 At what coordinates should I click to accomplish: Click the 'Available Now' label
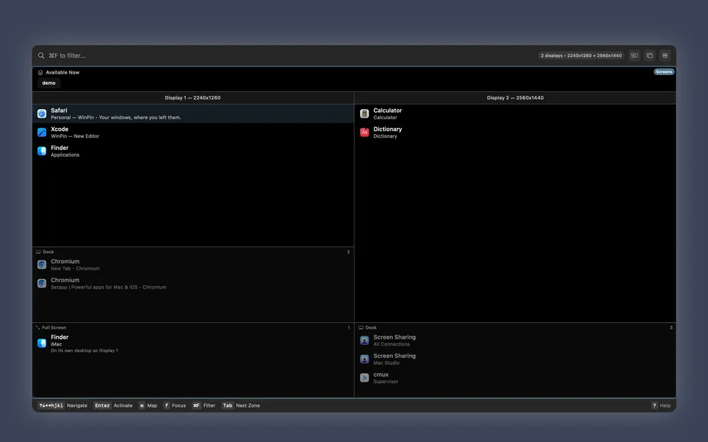click(x=62, y=72)
